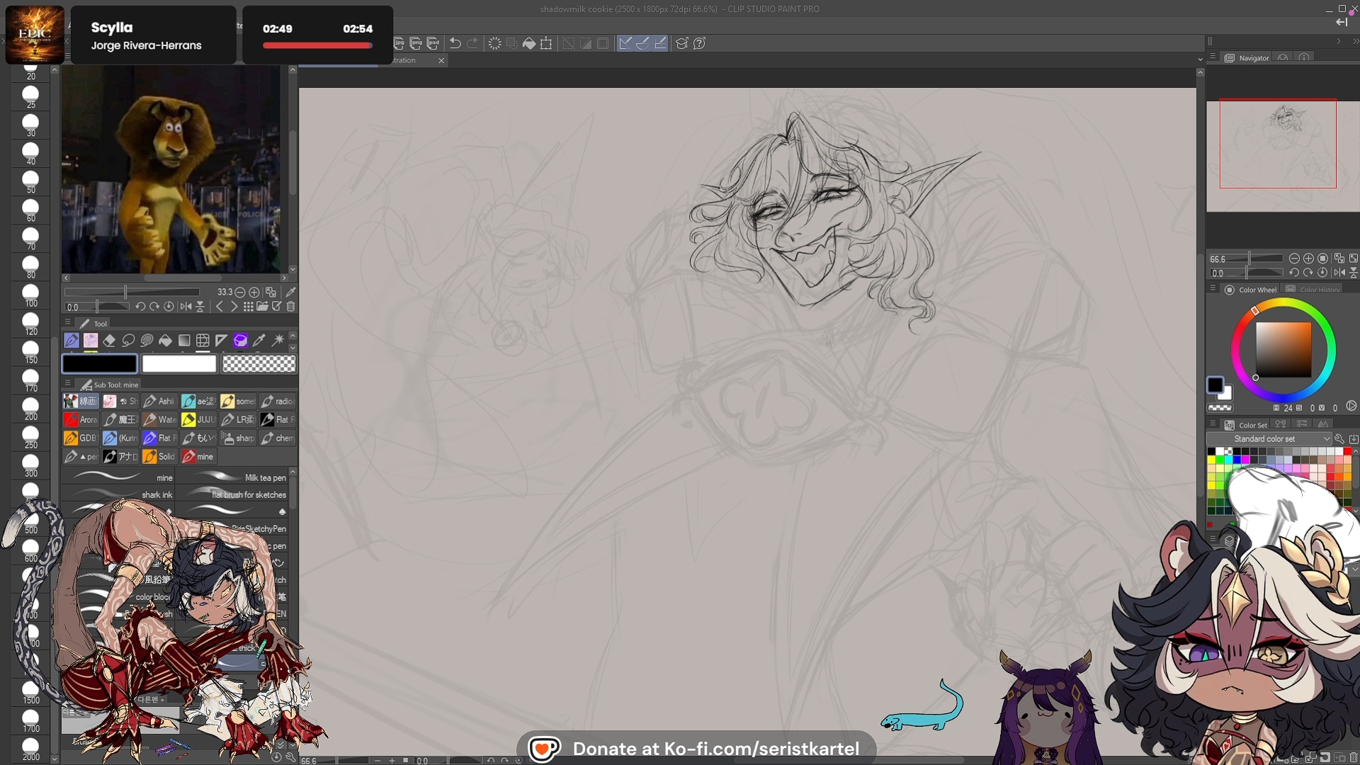The width and height of the screenshot is (1360, 765).
Task: Select the Gradient tool
Action: [184, 341]
